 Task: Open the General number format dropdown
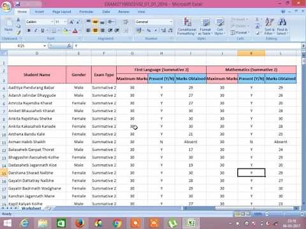point(171,22)
